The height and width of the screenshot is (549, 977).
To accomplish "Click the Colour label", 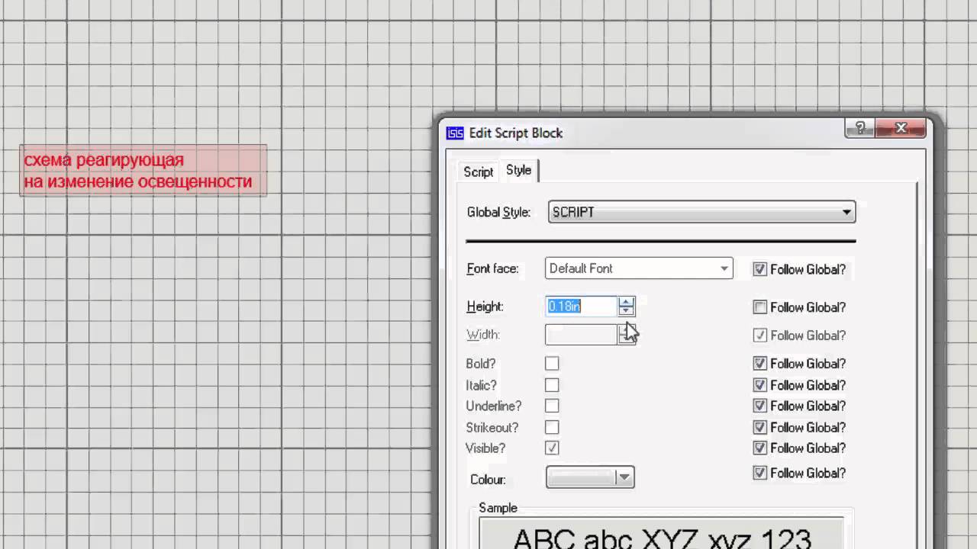I will (x=488, y=480).
